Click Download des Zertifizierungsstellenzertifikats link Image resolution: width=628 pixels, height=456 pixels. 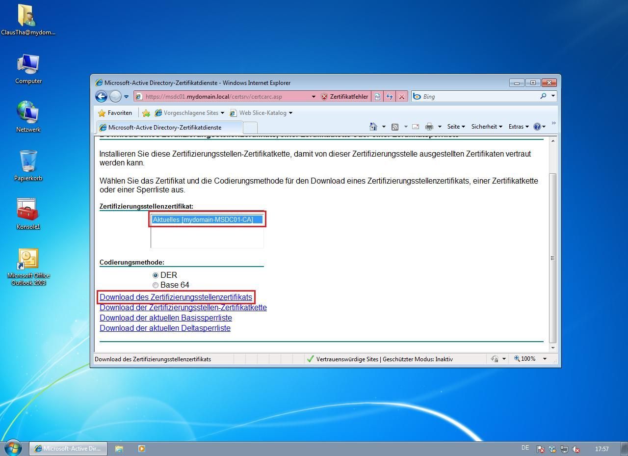(x=176, y=297)
